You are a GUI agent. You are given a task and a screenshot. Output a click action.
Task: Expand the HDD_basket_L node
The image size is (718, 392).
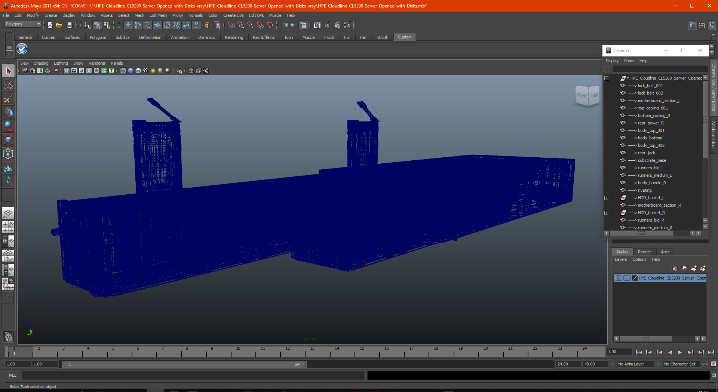click(607, 198)
